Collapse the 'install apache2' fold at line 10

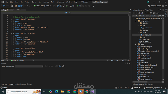(x=12, y=34)
